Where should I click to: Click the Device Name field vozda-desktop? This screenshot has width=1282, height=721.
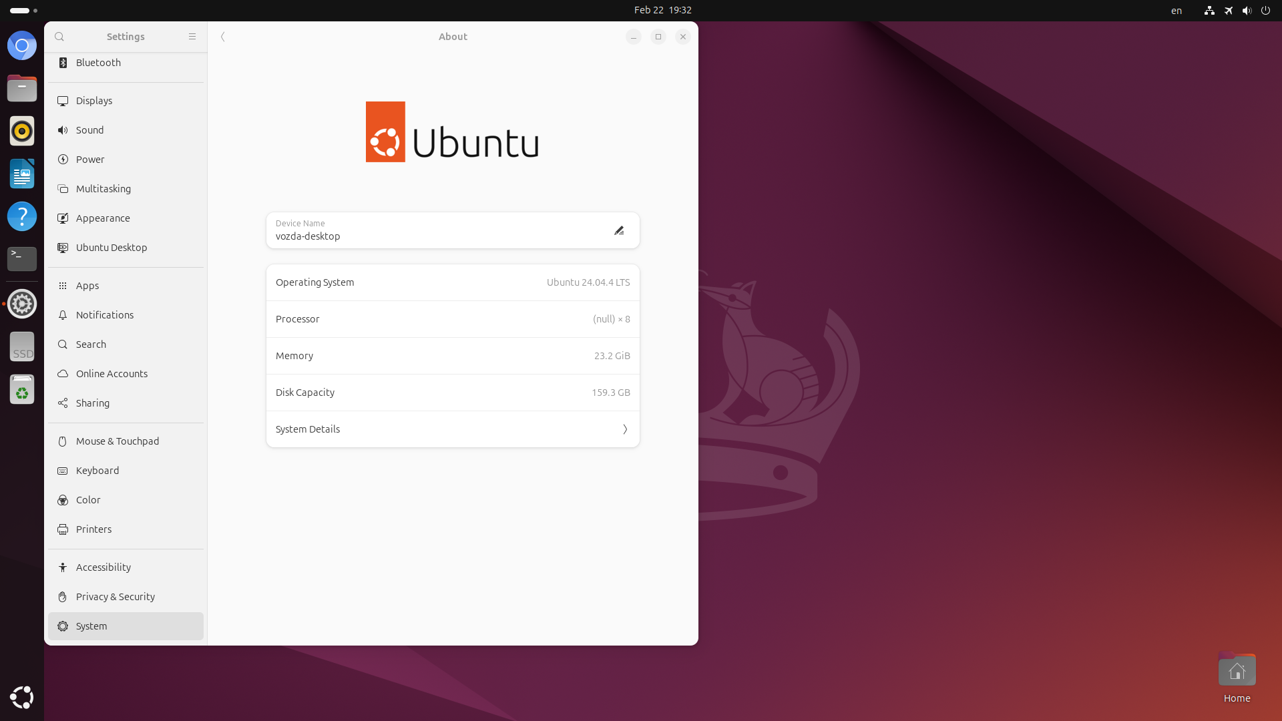434,231
